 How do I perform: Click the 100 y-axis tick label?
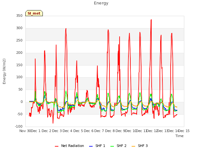point(19,77)
